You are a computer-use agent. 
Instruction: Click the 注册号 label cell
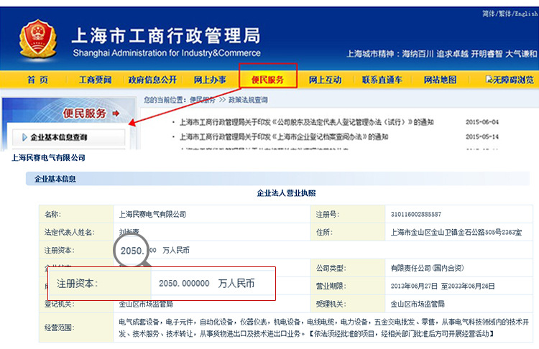pos(348,214)
